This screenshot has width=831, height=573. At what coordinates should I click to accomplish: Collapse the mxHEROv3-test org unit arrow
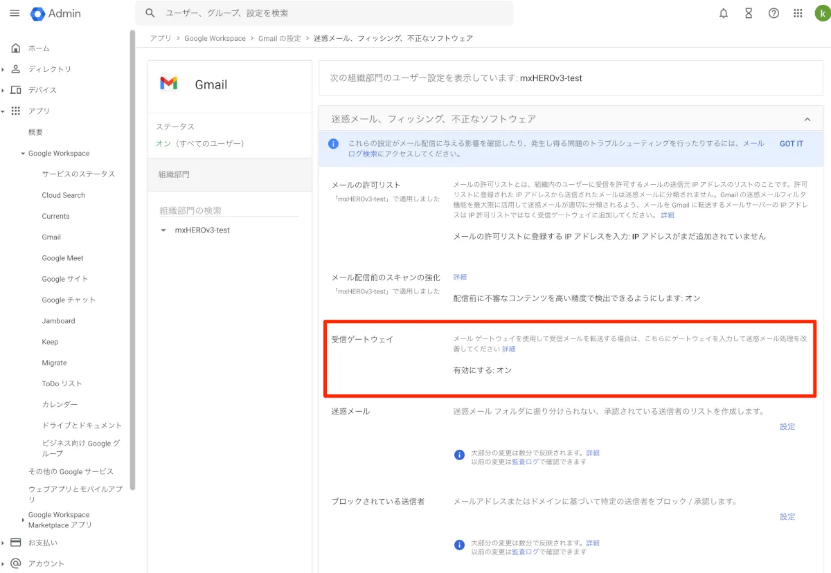[163, 230]
